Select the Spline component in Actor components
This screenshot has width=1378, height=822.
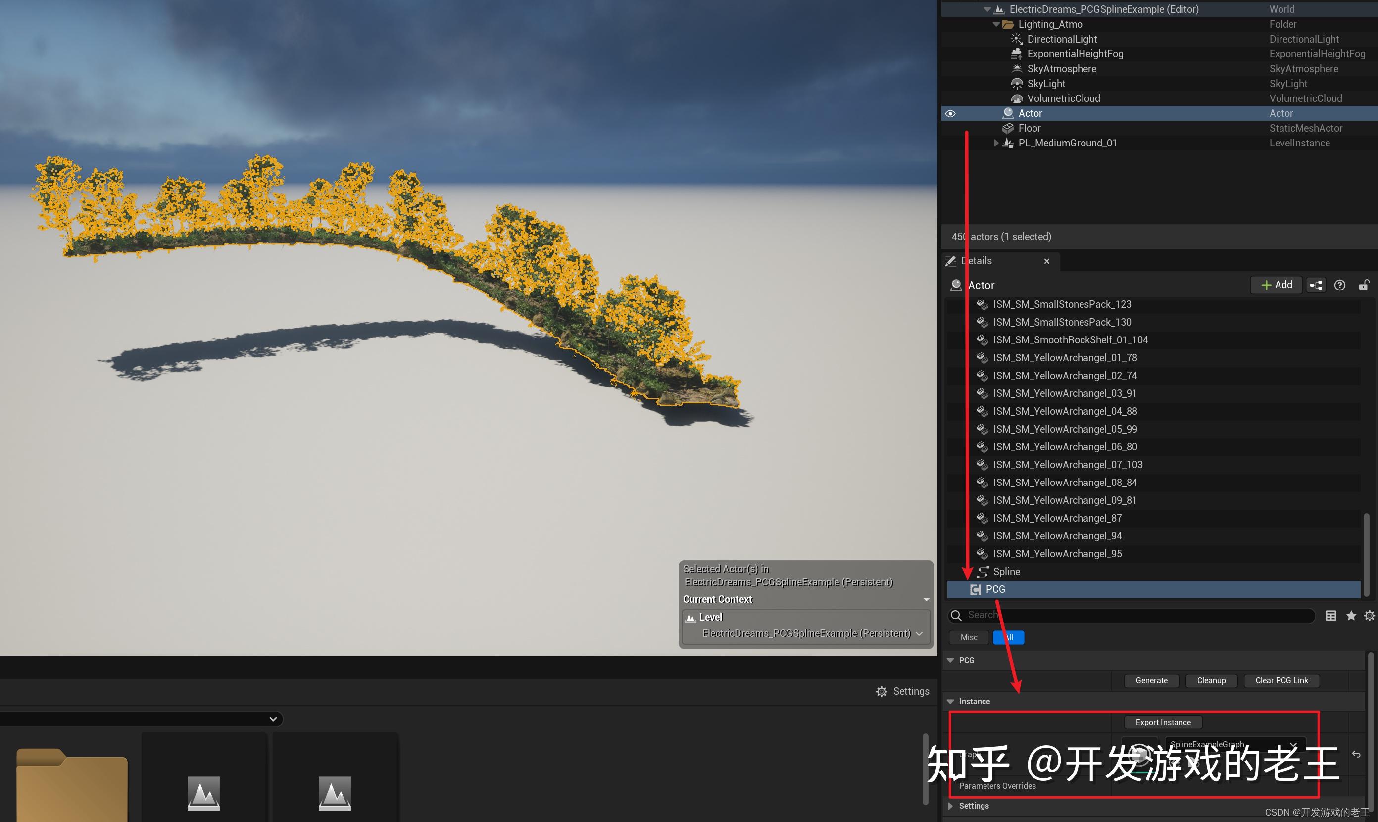(x=1006, y=571)
